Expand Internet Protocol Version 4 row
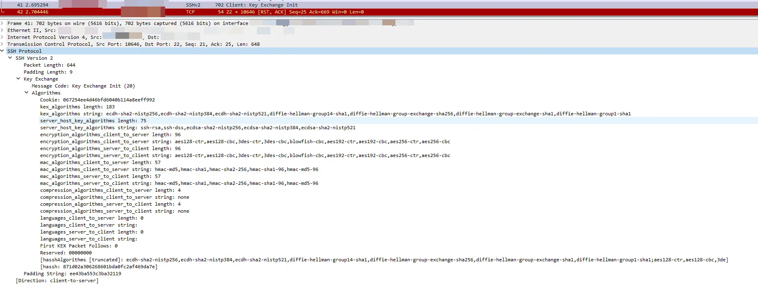The image size is (758, 292). pos(2,37)
